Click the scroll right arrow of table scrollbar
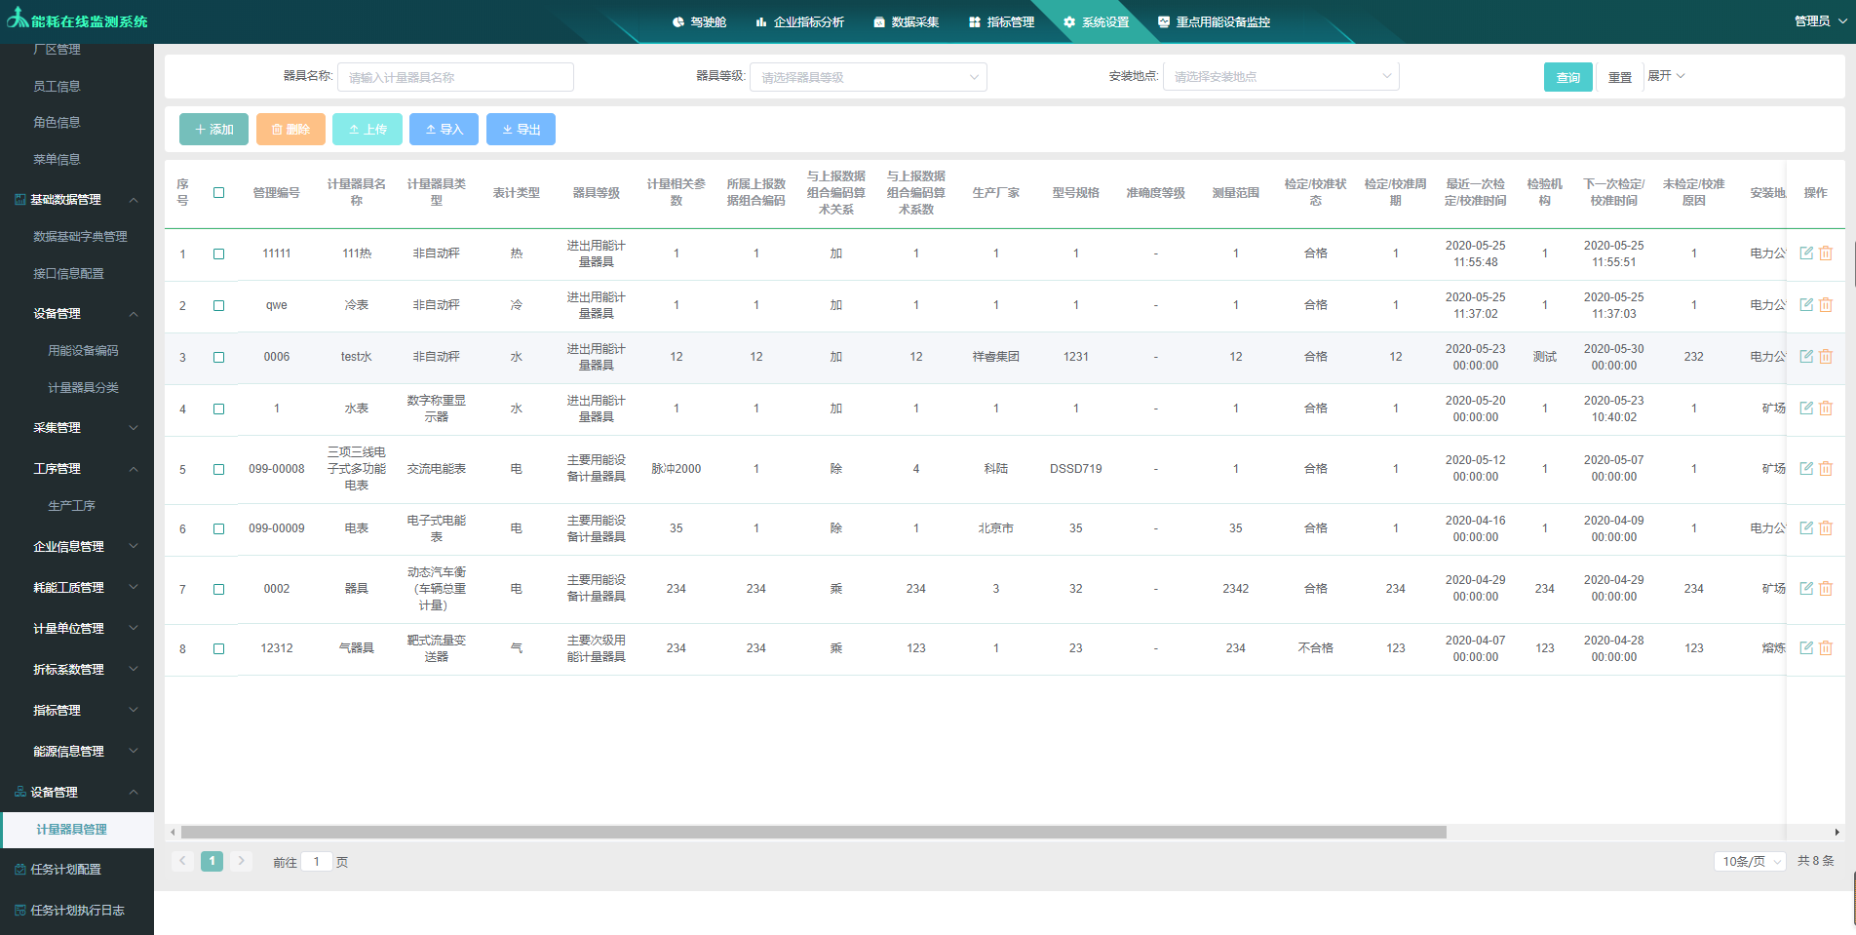Screen dimensions: 1856x935 pos(1837,833)
